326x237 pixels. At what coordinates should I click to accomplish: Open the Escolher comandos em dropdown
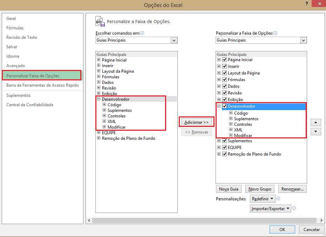(x=174, y=40)
